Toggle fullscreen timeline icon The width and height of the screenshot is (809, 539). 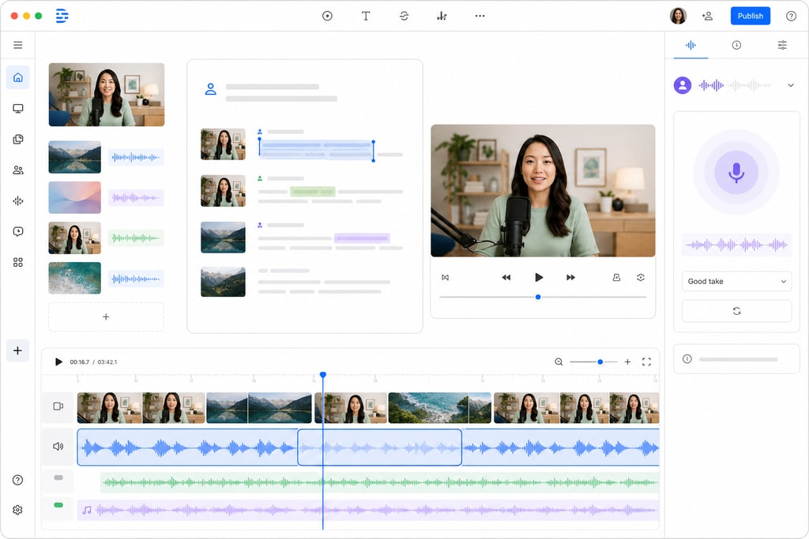coord(646,361)
